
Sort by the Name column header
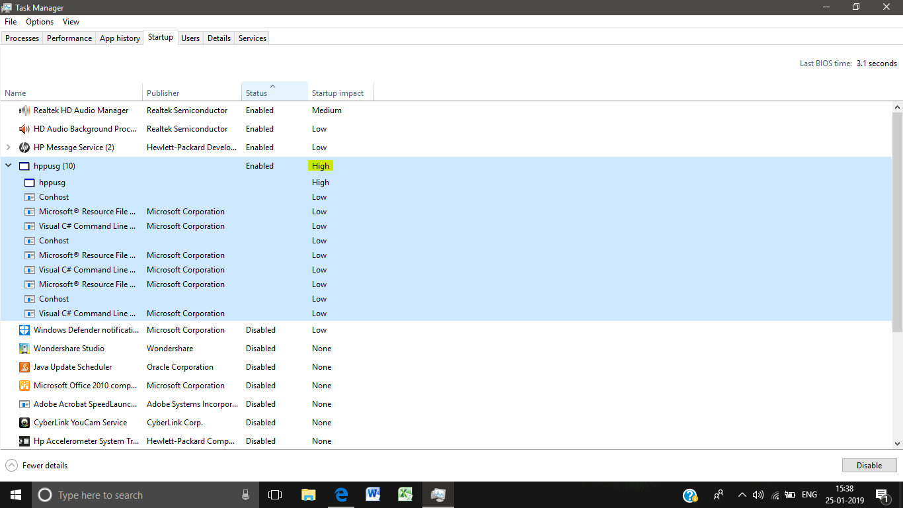pyautogui.click(x=71, y=93)
